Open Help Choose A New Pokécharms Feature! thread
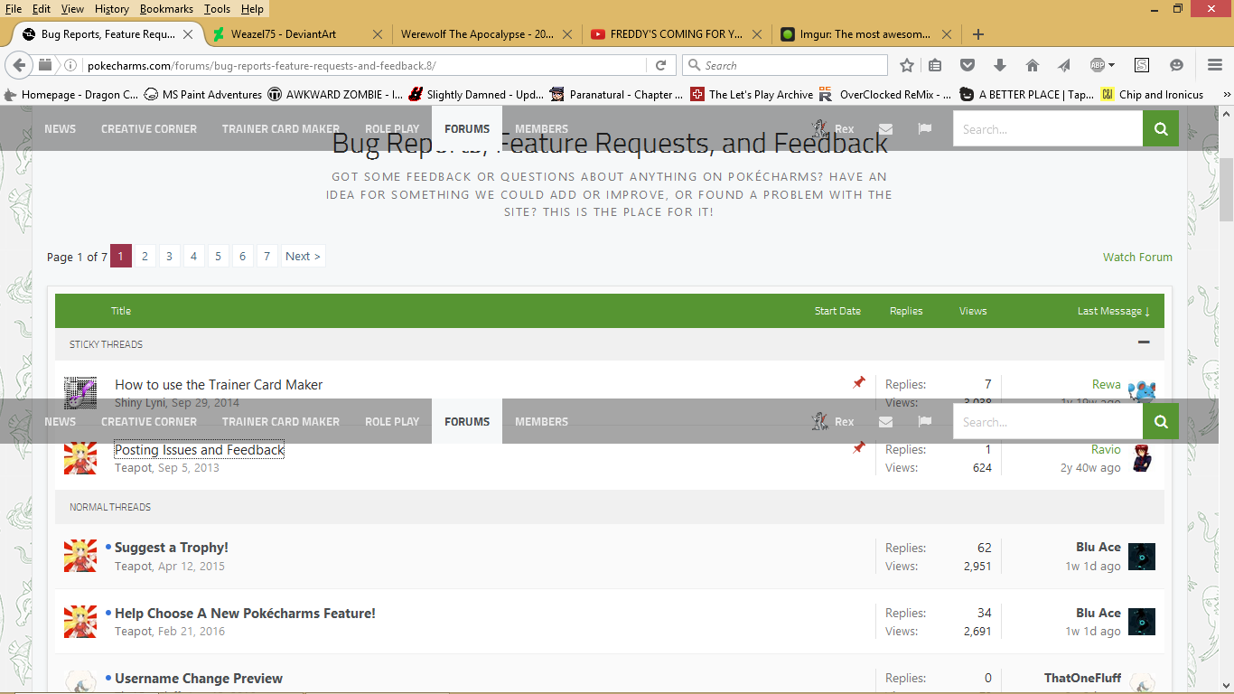Viewport: 1234px width, 694px height. [x=245, y=613]
